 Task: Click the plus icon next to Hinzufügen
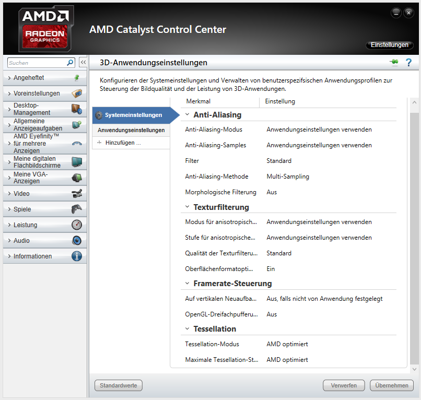[99, 143]
